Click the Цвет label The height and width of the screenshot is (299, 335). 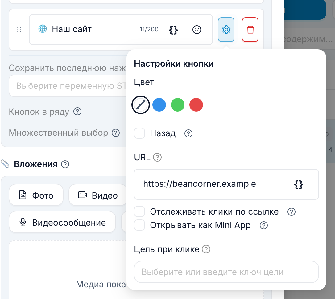tap(144, 82)
